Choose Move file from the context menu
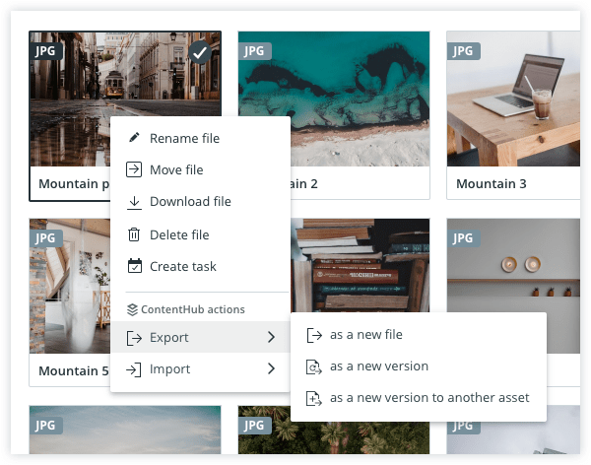The image size is (591, 465). pos(200,169)
